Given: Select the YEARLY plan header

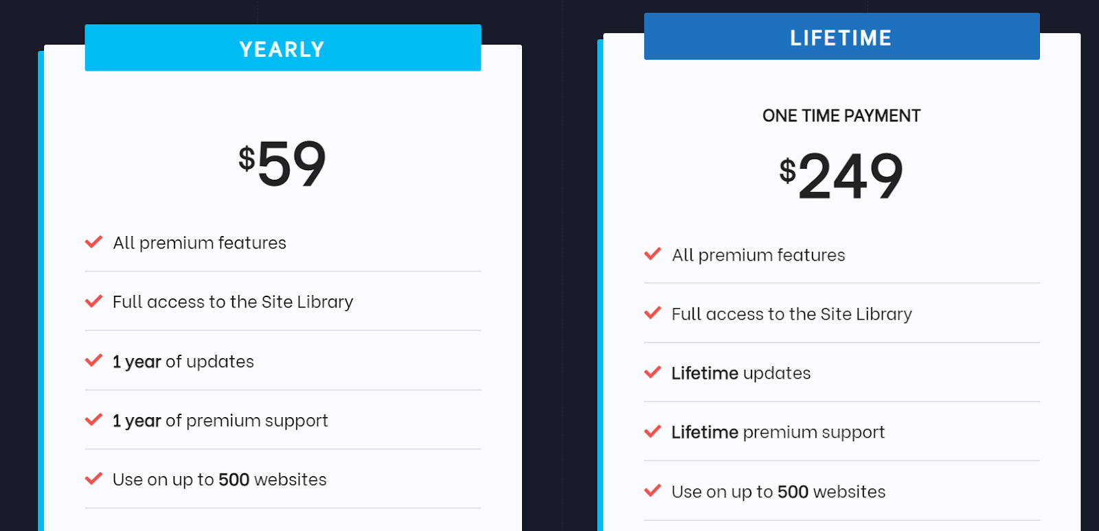Looking at the screenshot, I should (283, 48).
